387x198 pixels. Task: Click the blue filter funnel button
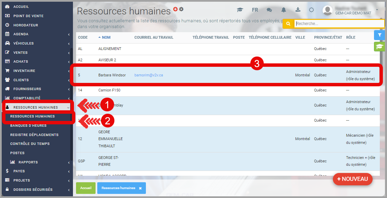point(379,35)
